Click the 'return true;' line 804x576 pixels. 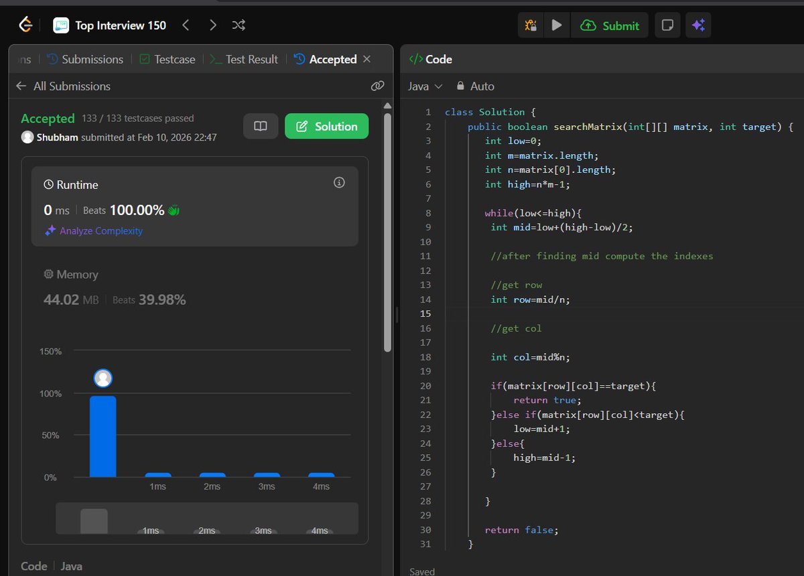[547, 400]
